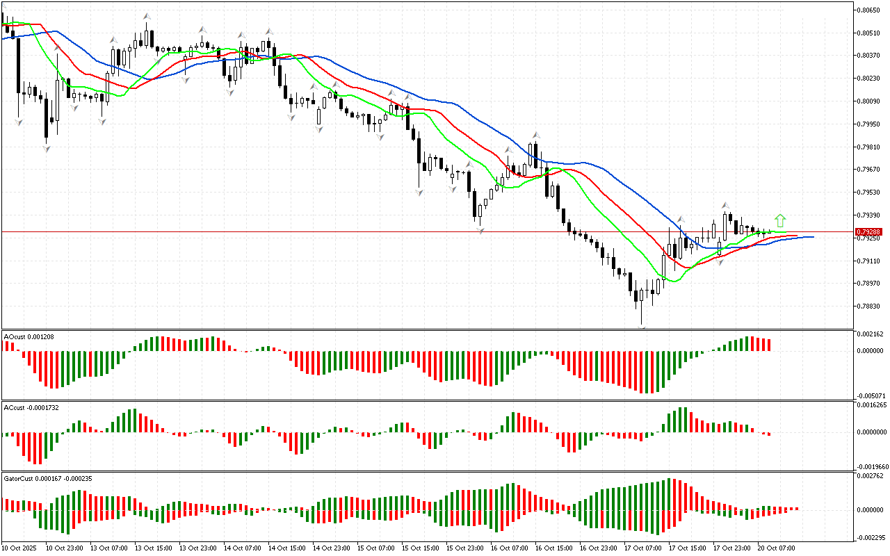
Task: Click the red current price tag 0.79288
Action: point(868,231)
